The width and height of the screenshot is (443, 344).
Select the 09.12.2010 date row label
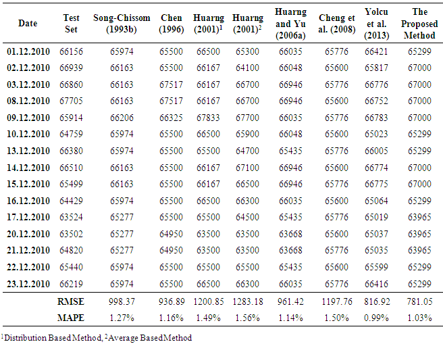click(28, 118)
